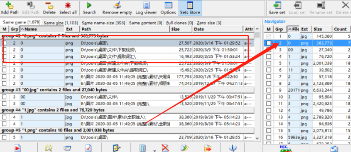Sort file list by Path column
This screenshot has height=152, width=351.
(x=125, y=29)
